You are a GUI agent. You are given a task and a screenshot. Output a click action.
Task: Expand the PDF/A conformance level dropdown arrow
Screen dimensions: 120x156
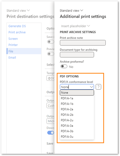(92, 87)
